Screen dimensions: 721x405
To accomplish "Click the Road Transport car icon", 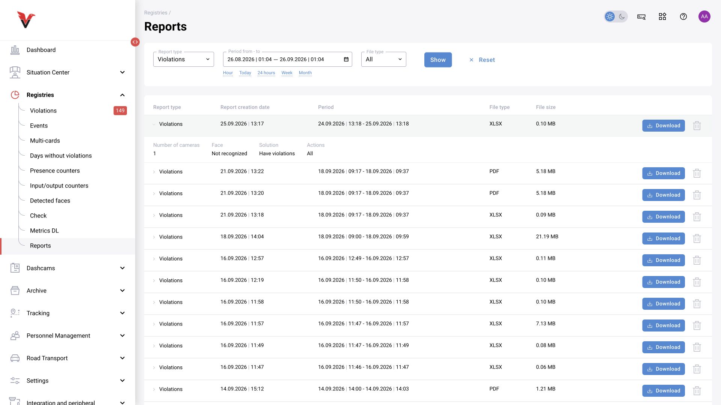I will [15, 358].
